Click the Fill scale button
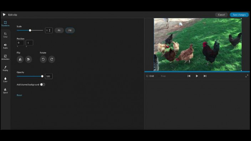This screenshot has width=251, height=141. click(70, 30)
